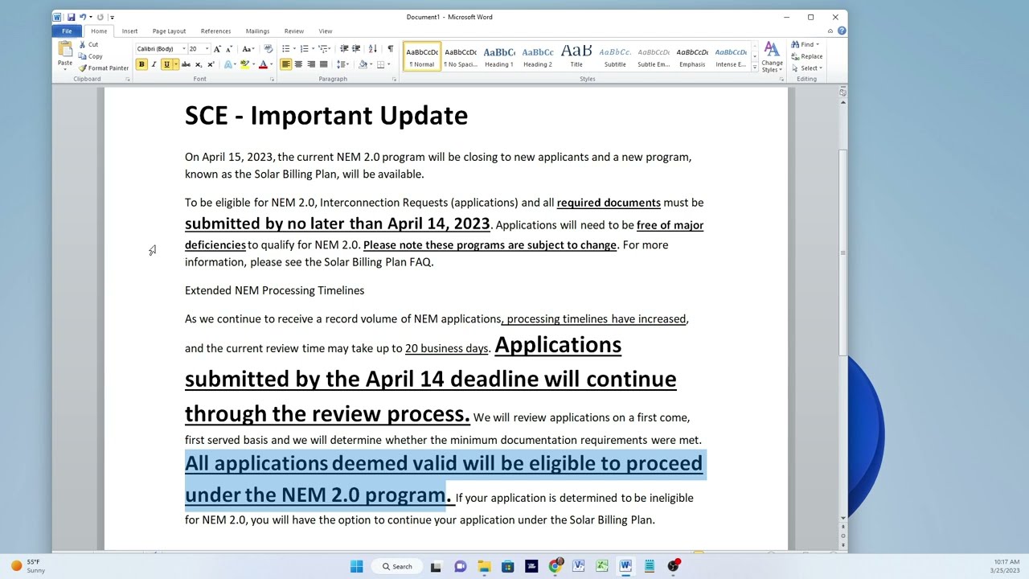This screenshot has height=579, width=1029.
Task: Apply strikethrough formatting
Action: pos(186,64)
